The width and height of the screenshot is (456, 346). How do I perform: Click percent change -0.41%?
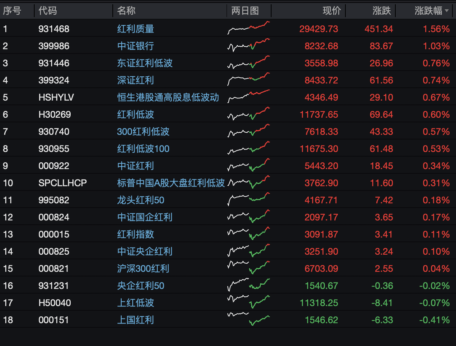(x=434, y=320)
